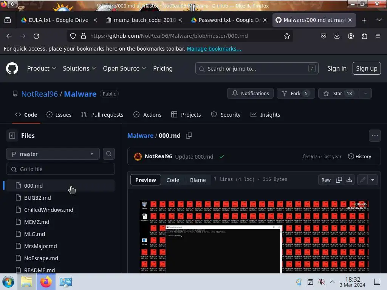This screenshot has height=290, width=387.
Task: Expand the Open Source dropdown
Action: (124, 68)
